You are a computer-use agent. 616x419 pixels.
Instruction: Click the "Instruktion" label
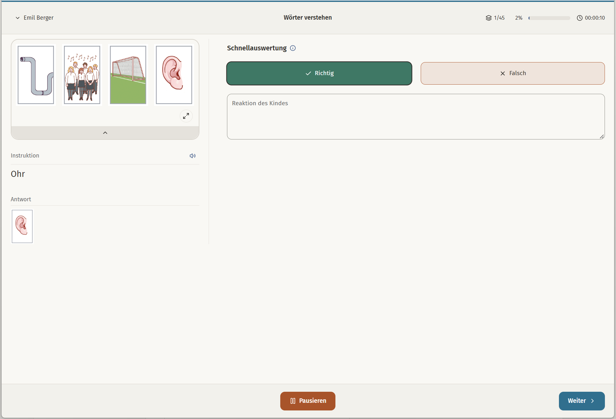click(x=25, y=156)
